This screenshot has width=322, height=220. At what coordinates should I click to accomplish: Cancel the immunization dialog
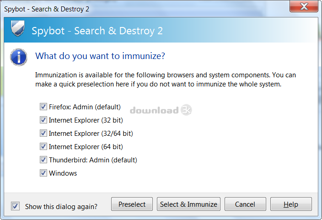[x=245, y=204]
